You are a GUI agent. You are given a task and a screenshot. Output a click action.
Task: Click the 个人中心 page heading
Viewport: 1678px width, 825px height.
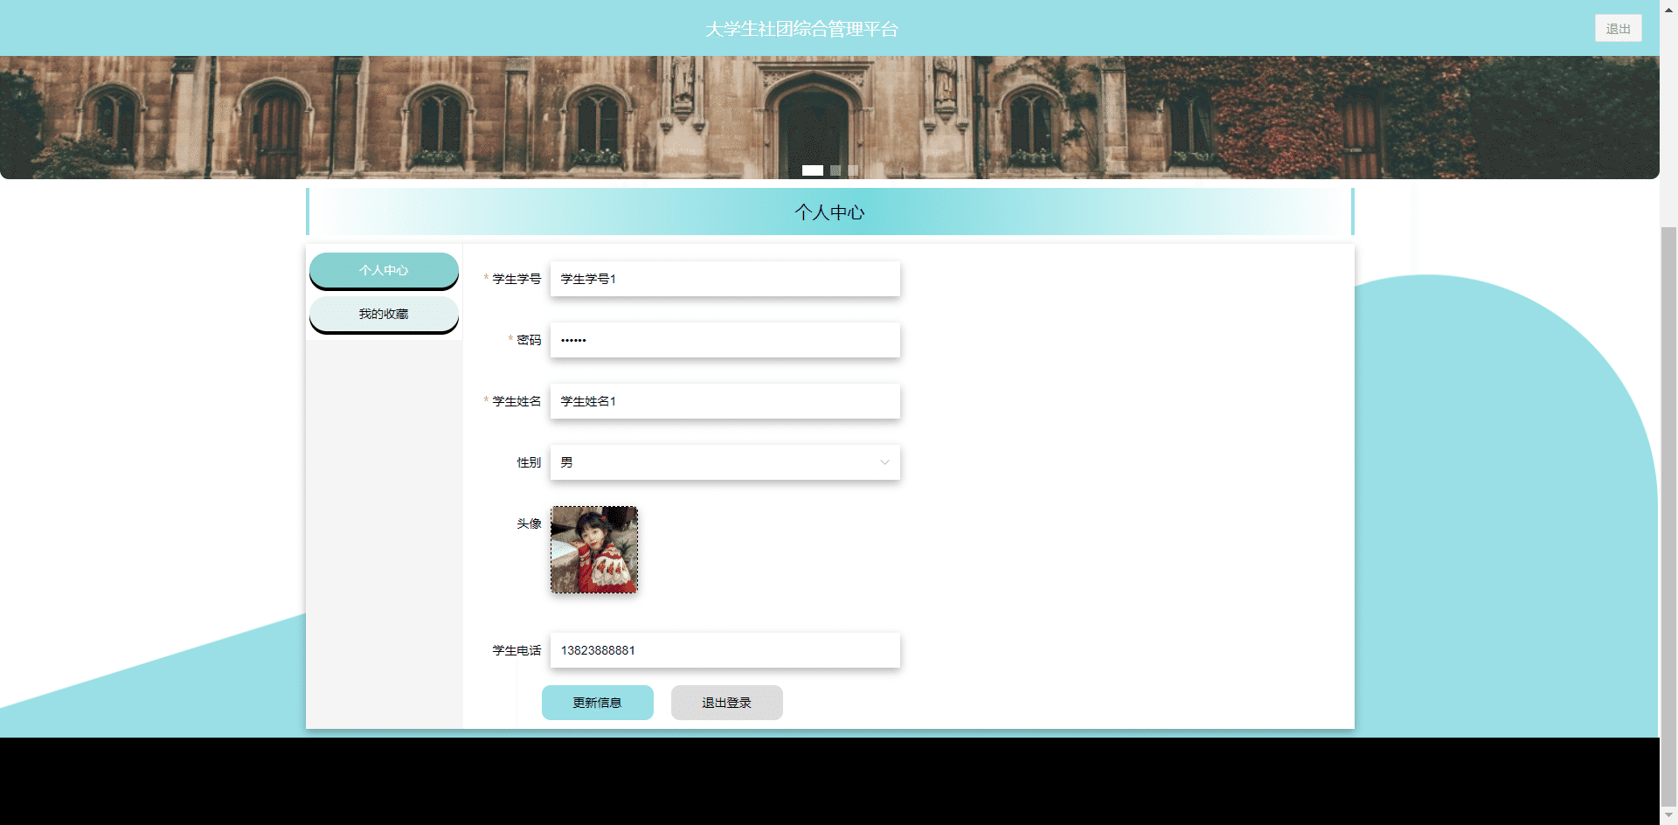tap(829, 212)
